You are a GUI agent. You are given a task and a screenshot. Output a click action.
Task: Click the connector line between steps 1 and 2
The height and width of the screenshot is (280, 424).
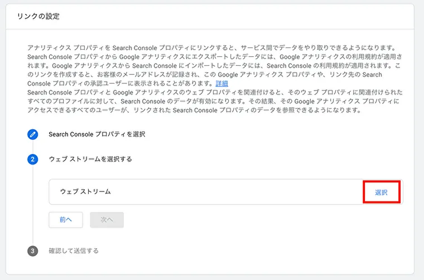(33, 147)
